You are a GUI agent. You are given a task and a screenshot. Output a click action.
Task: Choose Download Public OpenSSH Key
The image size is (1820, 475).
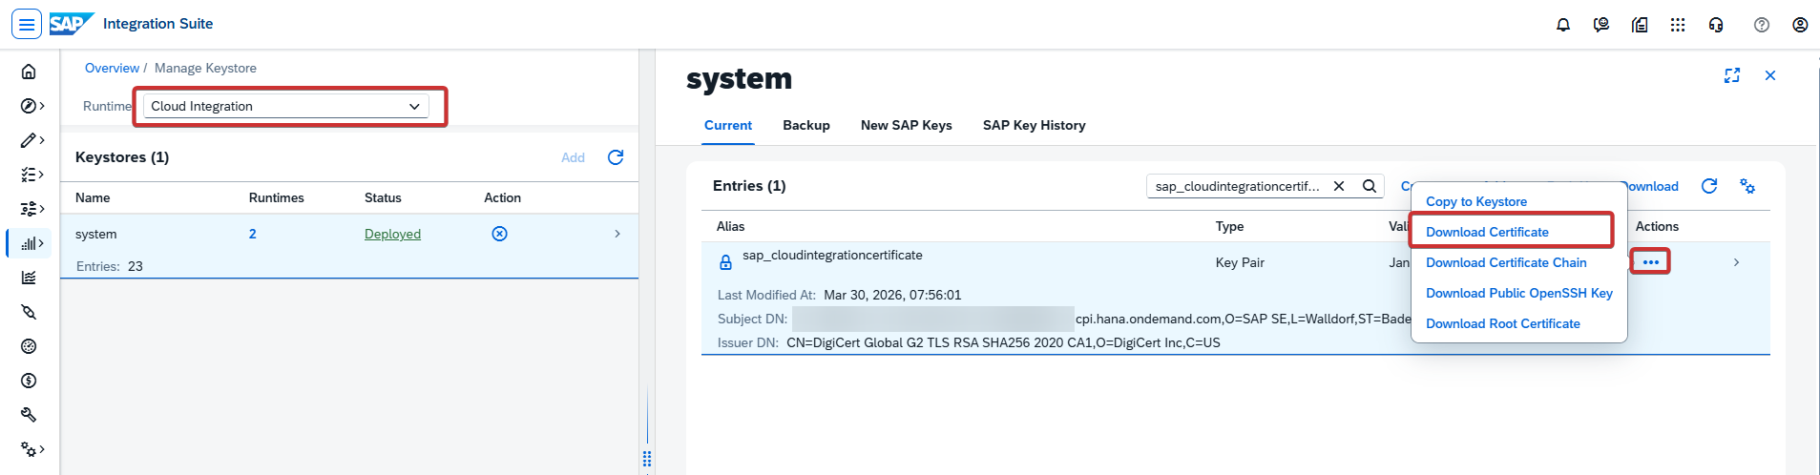(1519, 293)
